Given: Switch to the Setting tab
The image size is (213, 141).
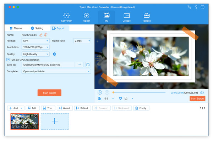Looking at the screenshot, I should tap(37, 28).
